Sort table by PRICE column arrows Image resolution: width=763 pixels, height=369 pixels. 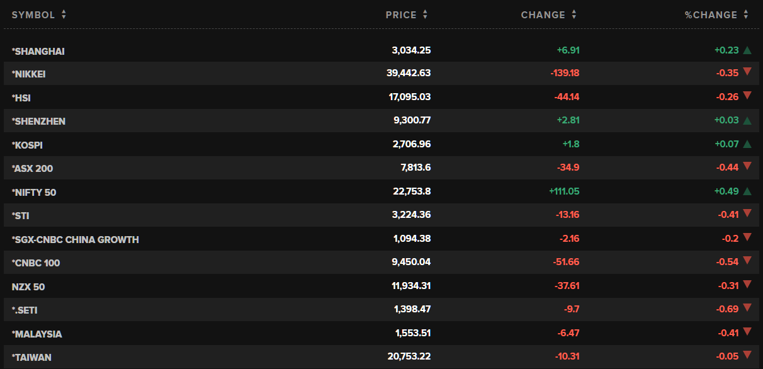pos(425,14)
